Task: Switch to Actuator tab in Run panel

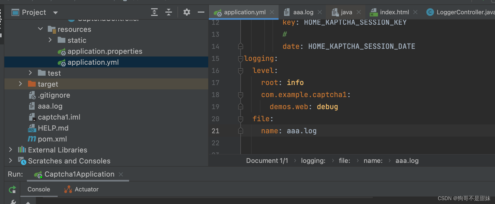Action: pyautogui.click(x=81, y=189)
